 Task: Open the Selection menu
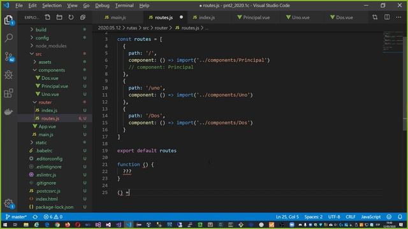[x=52, y=6]
